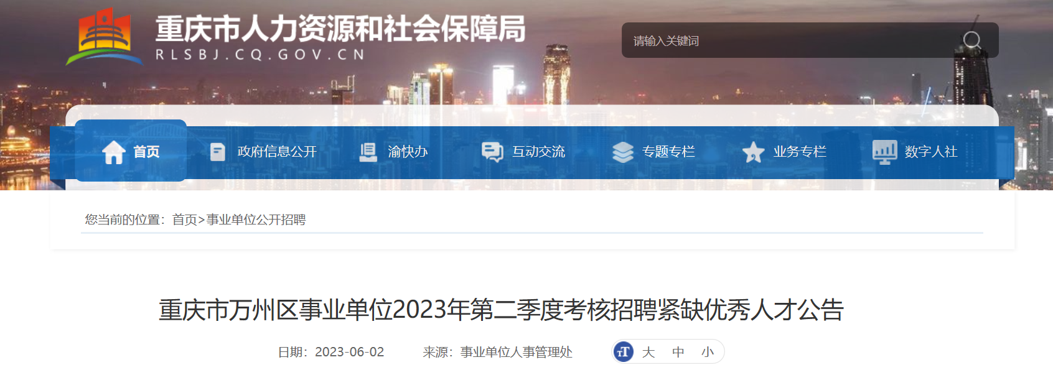1053x375 pixels.
Task: Set font size to 小
Action: [x=708, y=353]
